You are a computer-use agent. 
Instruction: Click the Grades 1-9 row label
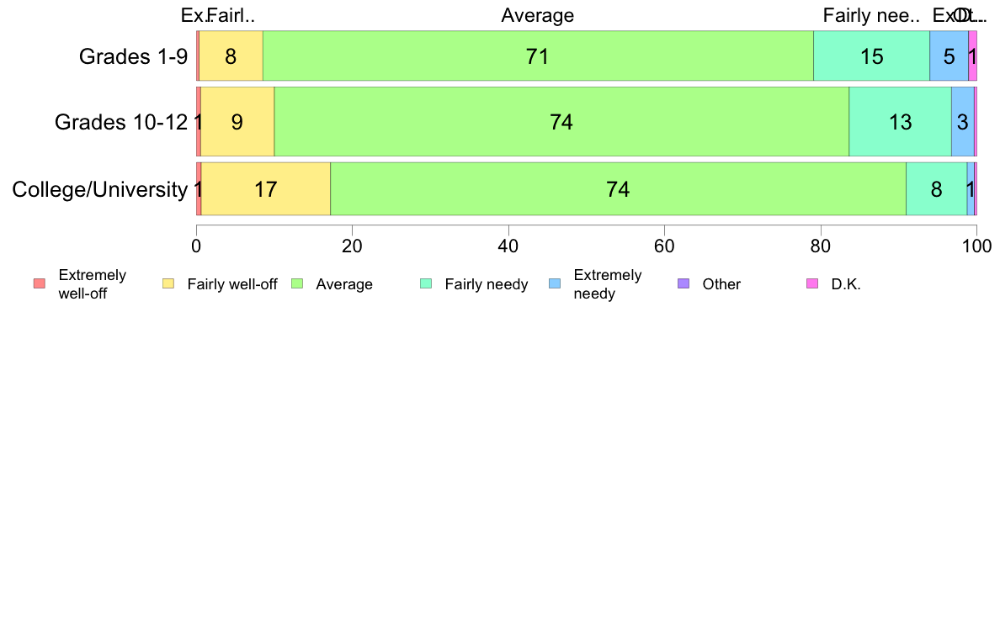click(133, 56)
